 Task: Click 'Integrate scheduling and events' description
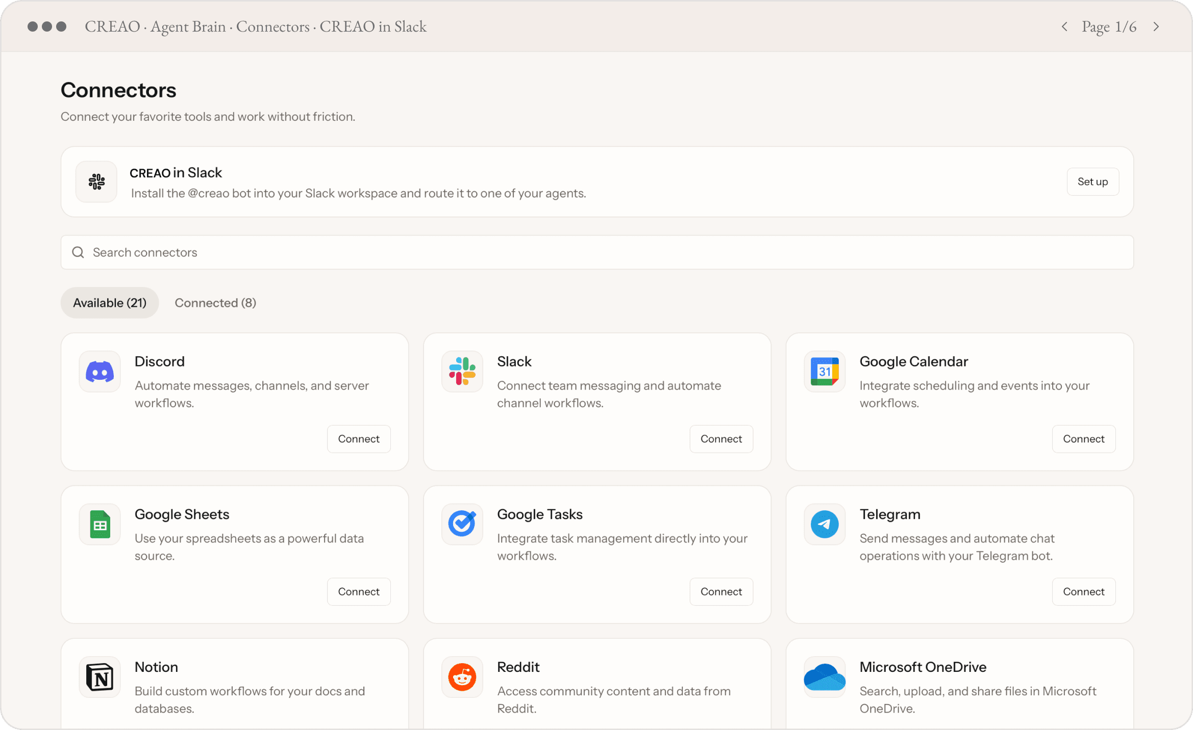[975, 395]
